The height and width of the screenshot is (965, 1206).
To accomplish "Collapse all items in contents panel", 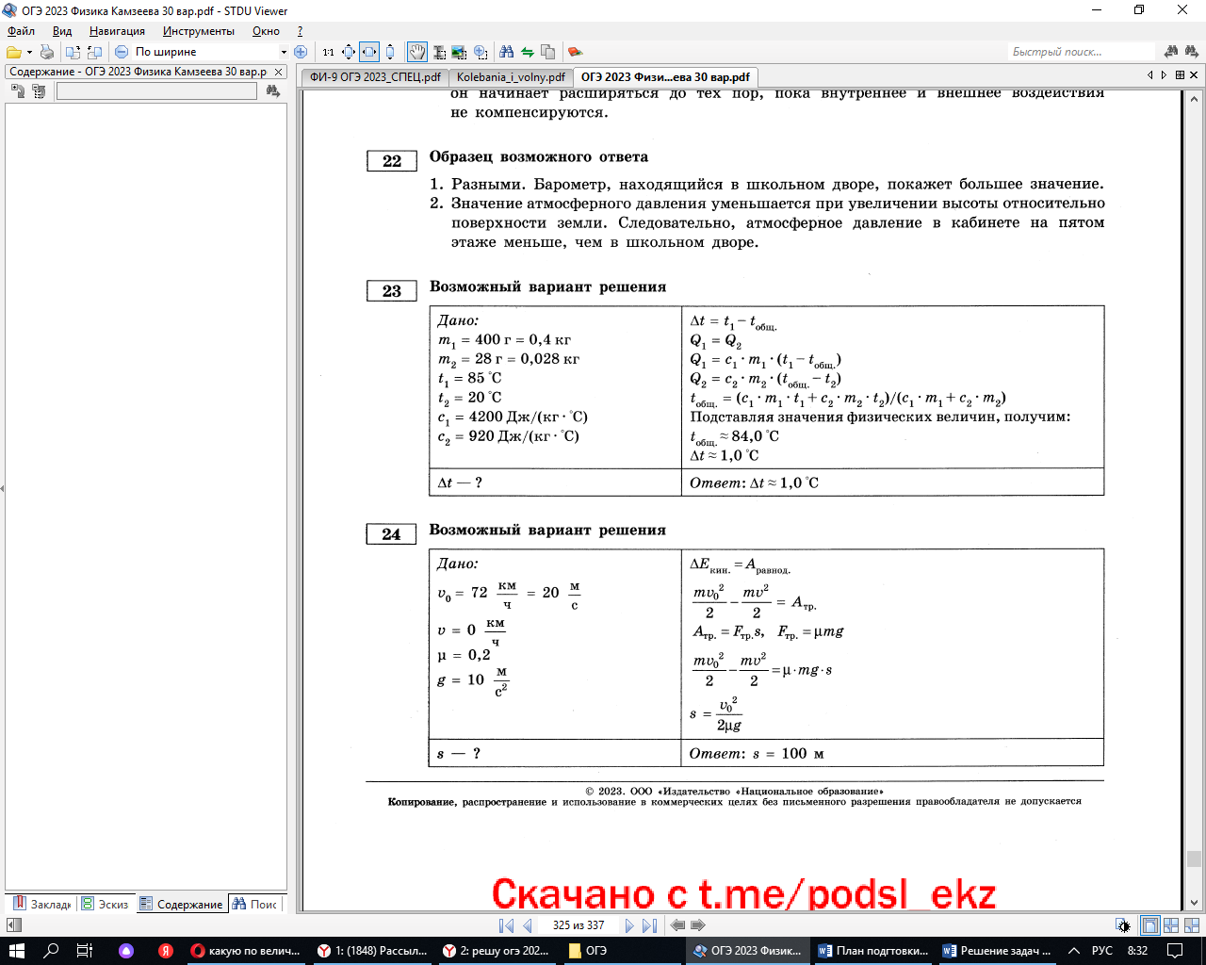I will (39, 91).
